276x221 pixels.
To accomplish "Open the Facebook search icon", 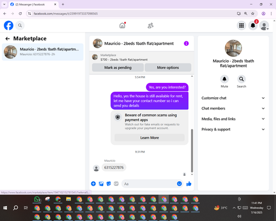I will pos(20,25).
